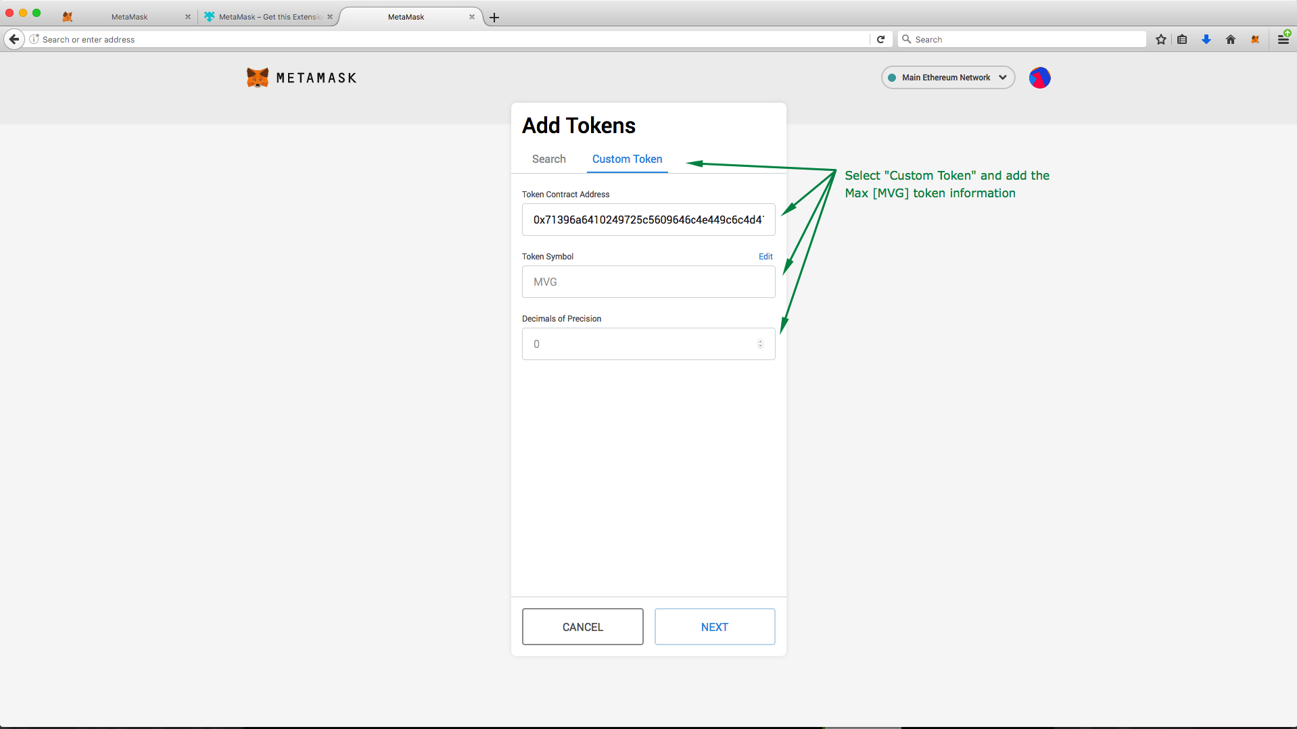The width and height of the screenshot is (1297, 729).
Task: Open the downloads arrow icon
Action: (x=1206, y=39)
